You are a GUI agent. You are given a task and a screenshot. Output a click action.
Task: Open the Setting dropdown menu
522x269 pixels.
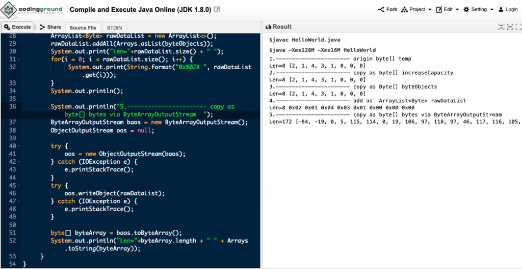click(x=478, y=9)
